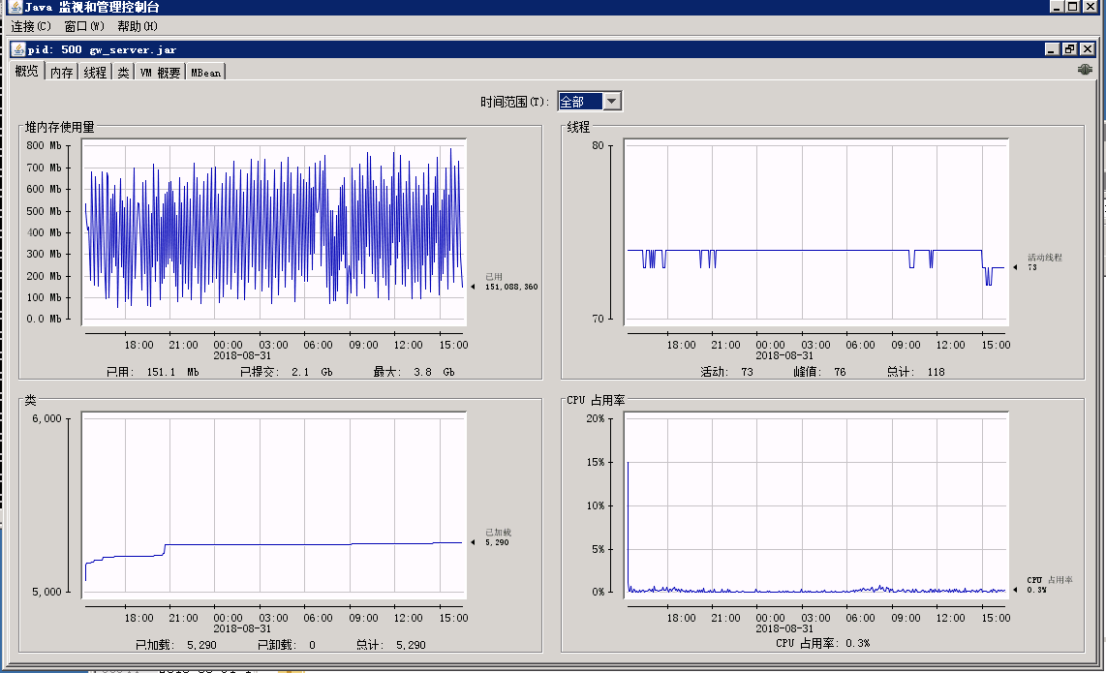Click the 堆内存使用量 panel title
Image resolution: width=1106 pixels, height=673 pixels.
point(59,127)
